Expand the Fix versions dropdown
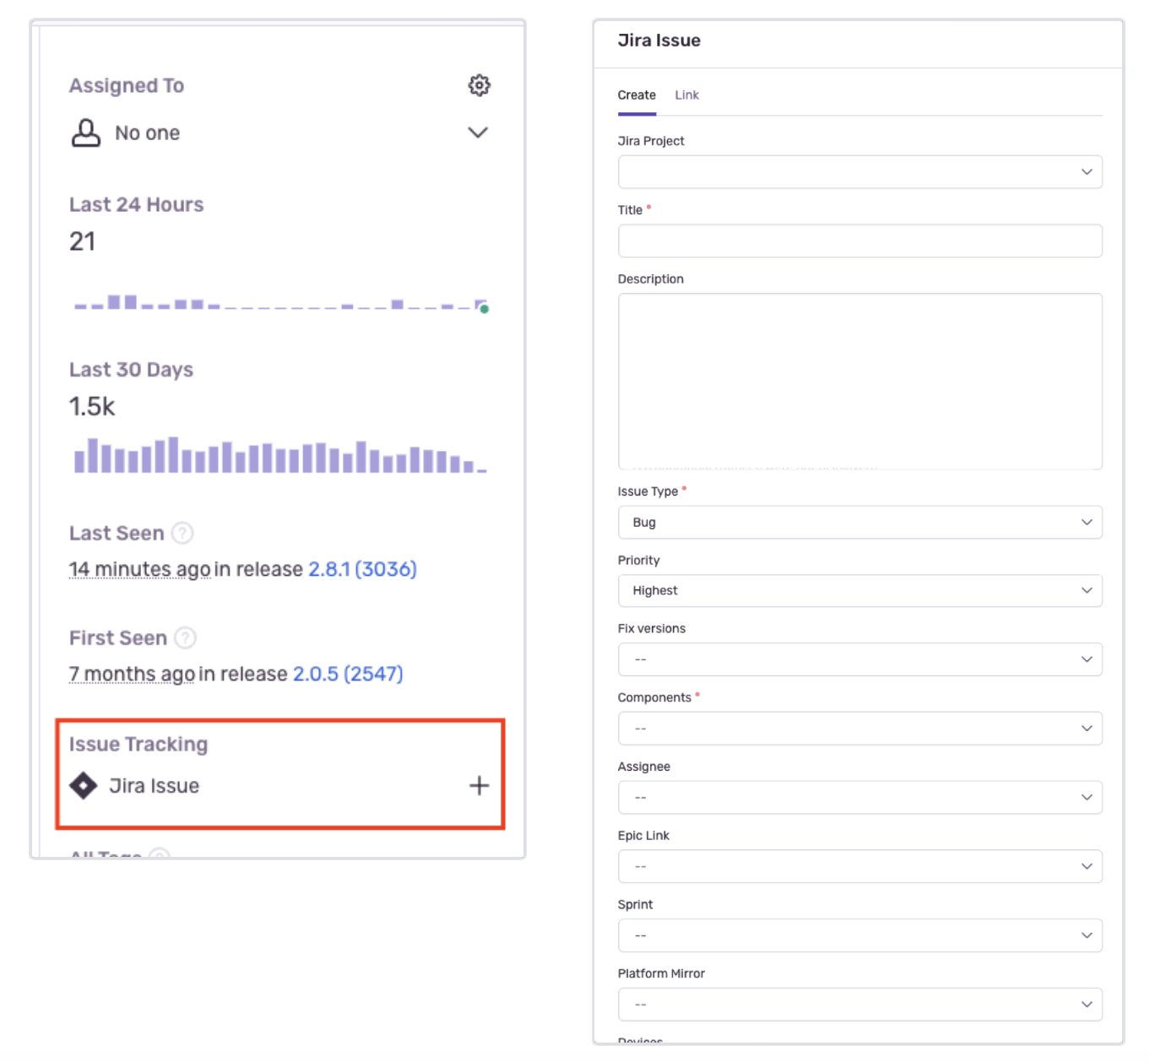1150x1062 pixels. [x=860, y=659]
